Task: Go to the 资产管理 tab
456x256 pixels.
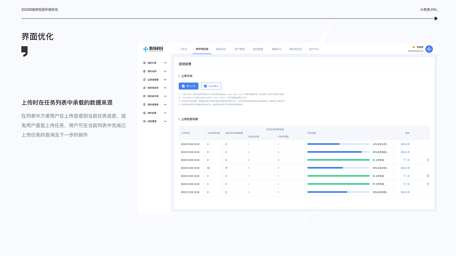Action: coord(239,49)
